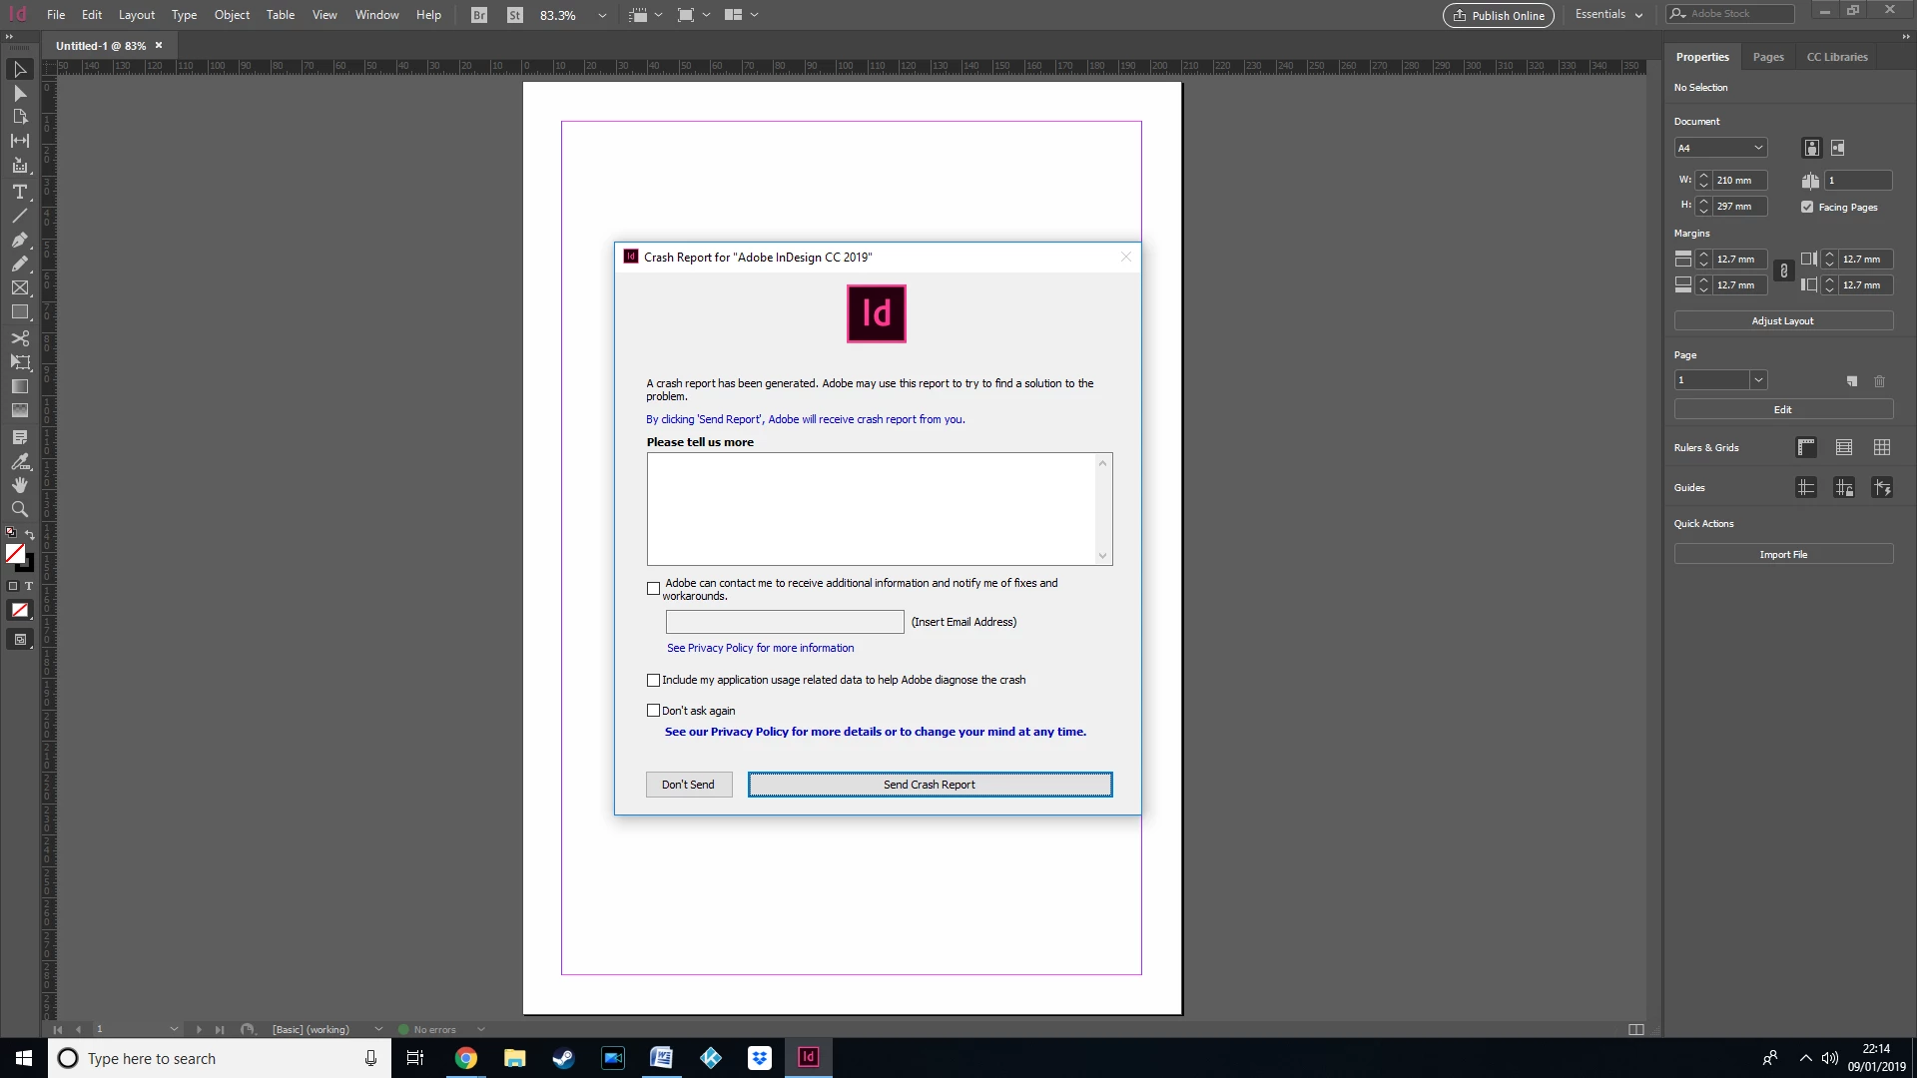Viewport: 1917px width, 1078px height.
Task: Open Adobe Bridge via Br icon
Action: [x=479, y=15]
